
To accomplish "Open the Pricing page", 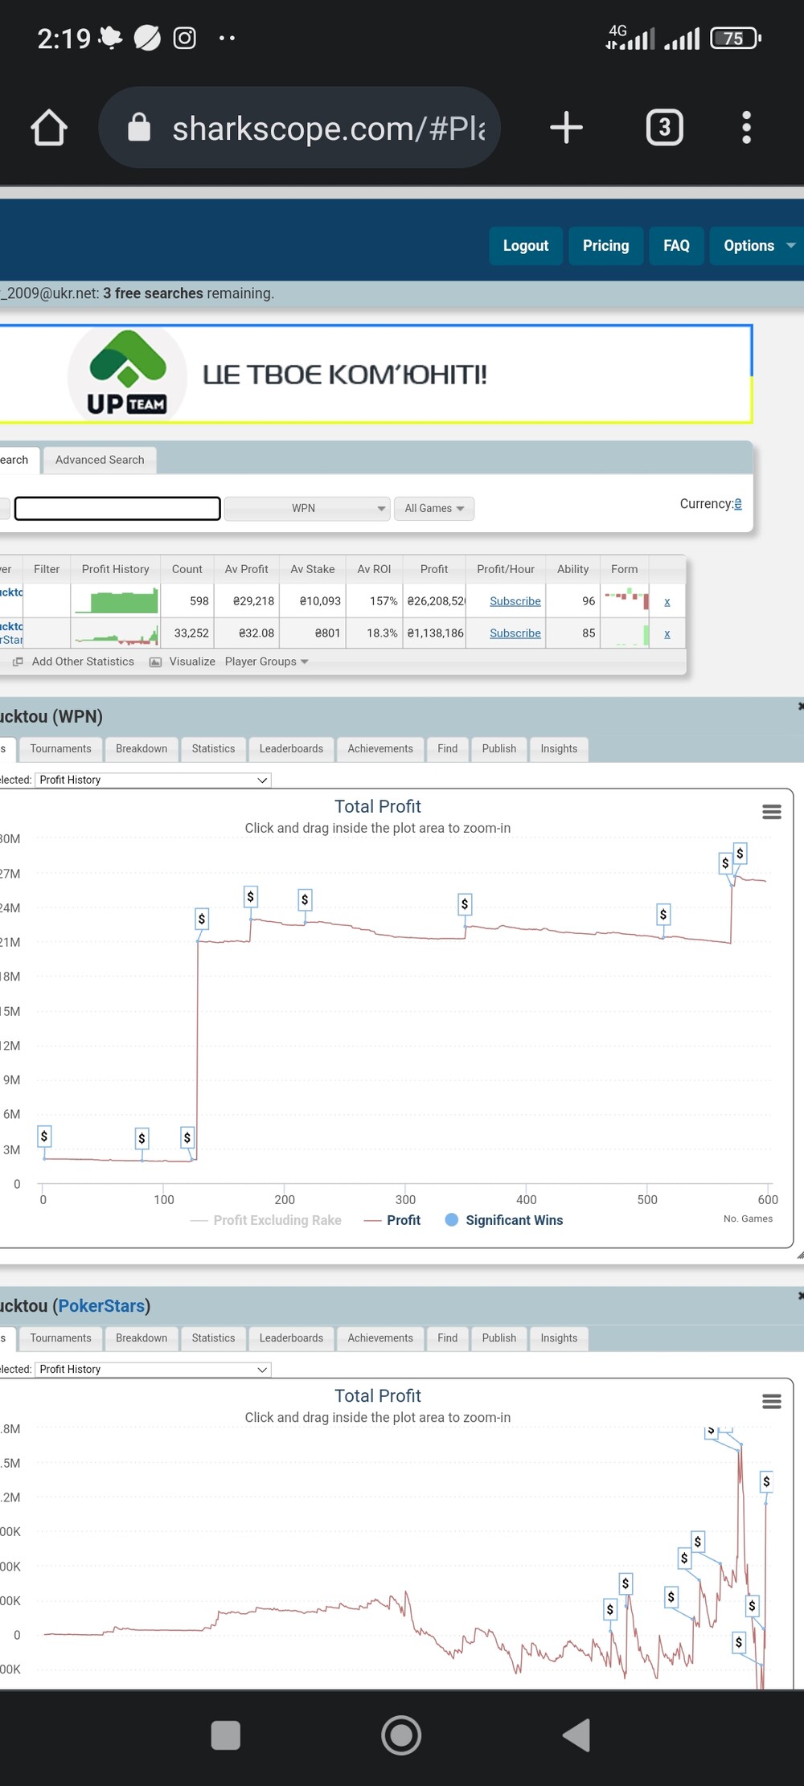I will [606, 245].
